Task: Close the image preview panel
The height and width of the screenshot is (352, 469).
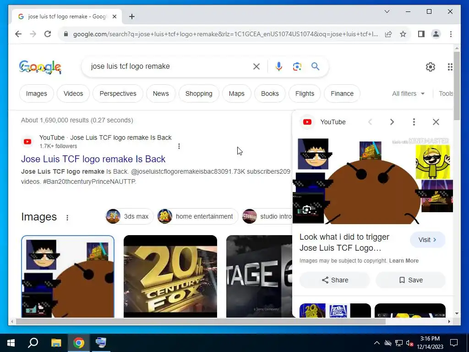Action: coord(436,122)
